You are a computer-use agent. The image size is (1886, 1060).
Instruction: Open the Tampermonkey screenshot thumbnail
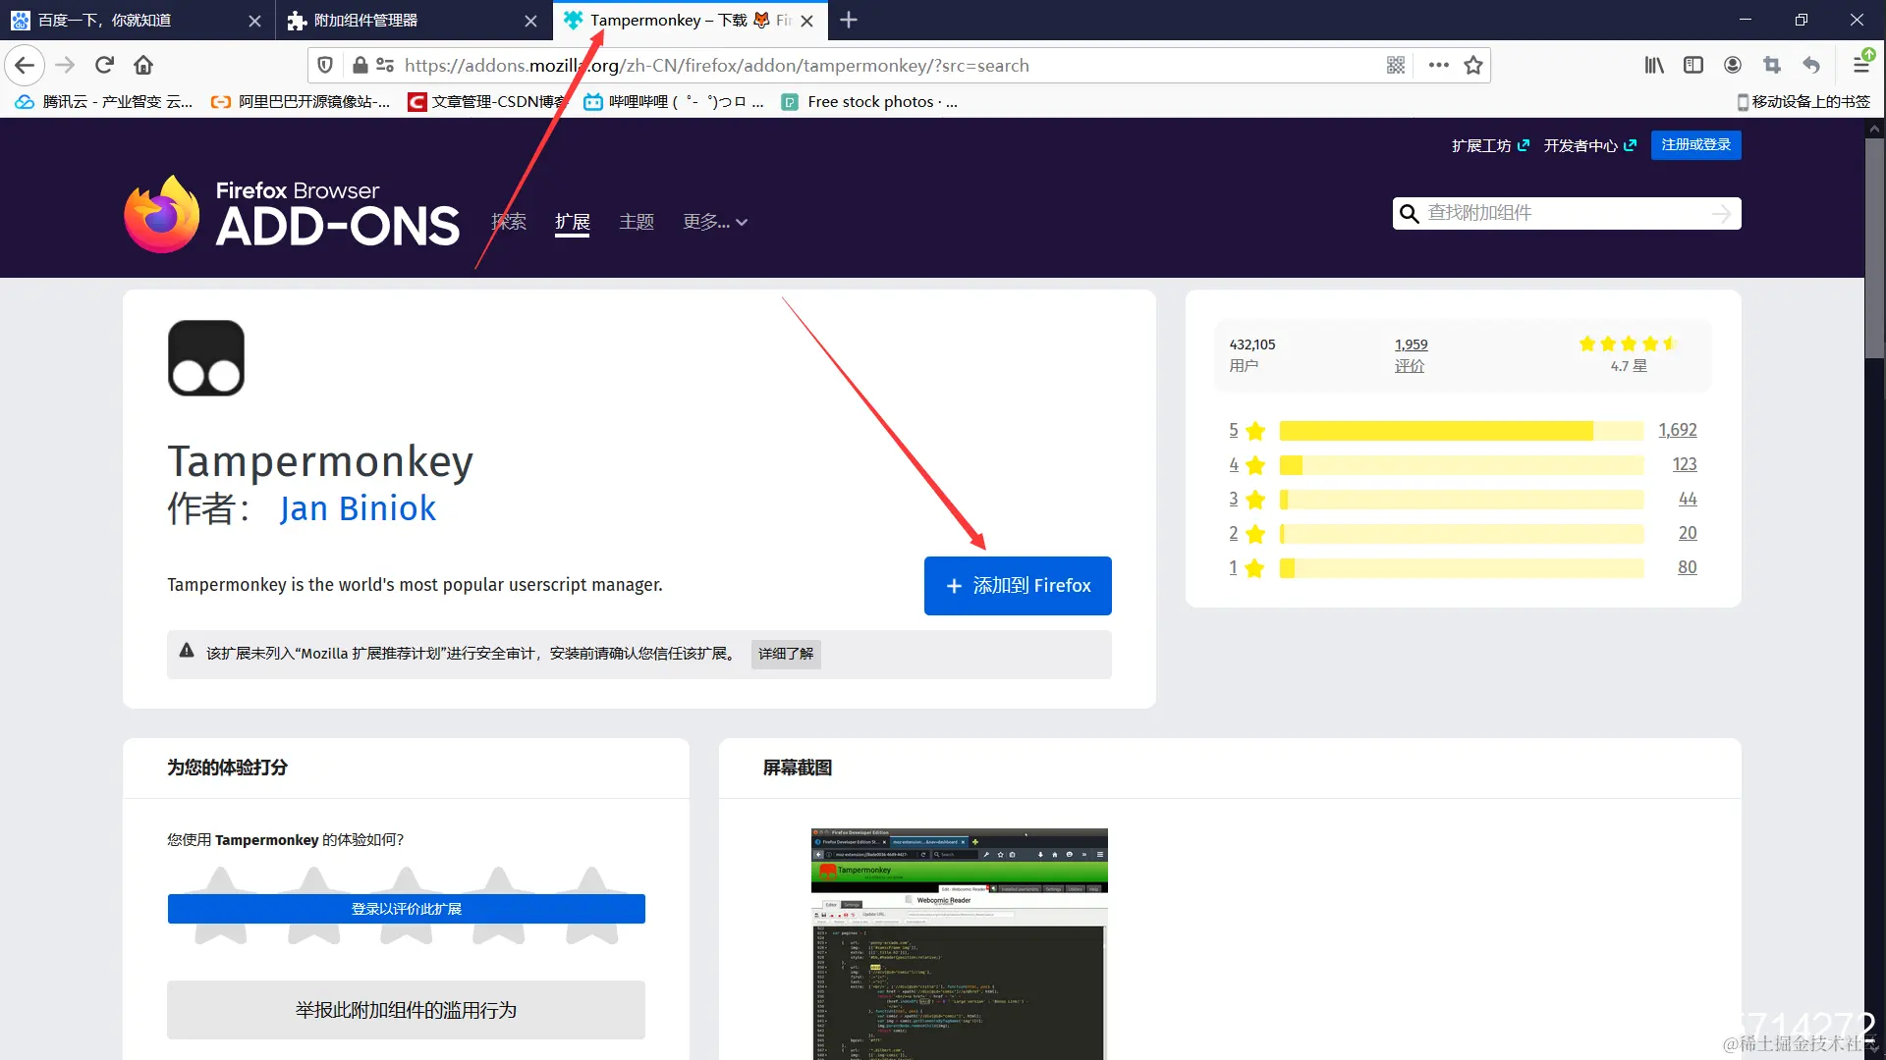pyautogui.click(x=959, y=942)
